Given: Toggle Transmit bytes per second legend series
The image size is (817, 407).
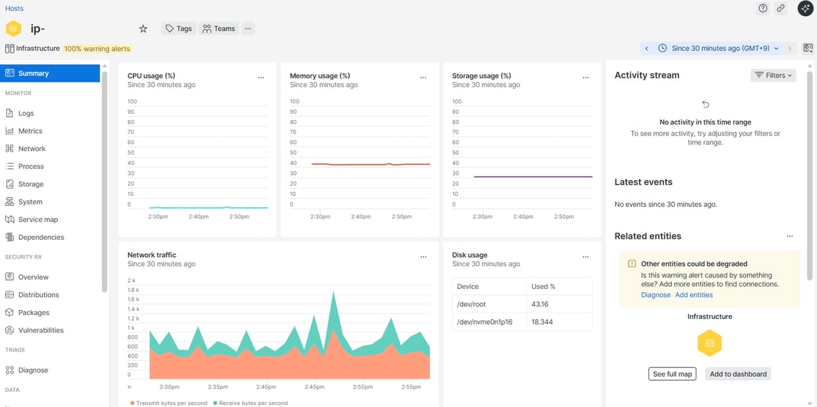Looking at the screenshot, I should (169, 403).
